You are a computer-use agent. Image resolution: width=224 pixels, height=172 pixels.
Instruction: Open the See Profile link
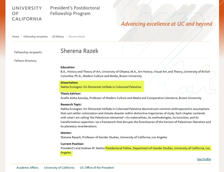coord(204,159)
